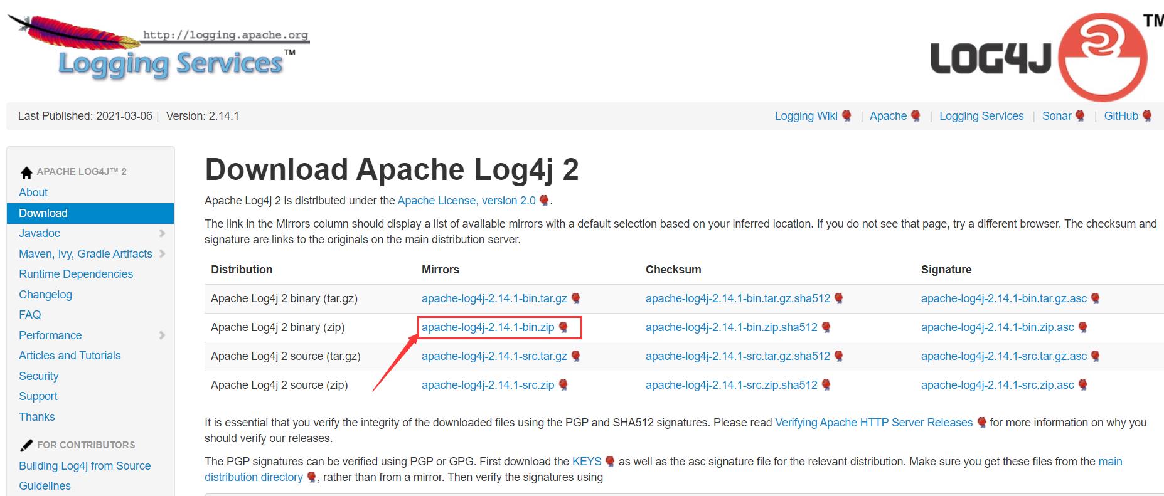Open the KEYS link
Image resolution: width=1164 pixels, height=496 pixels.
(587, 462)
